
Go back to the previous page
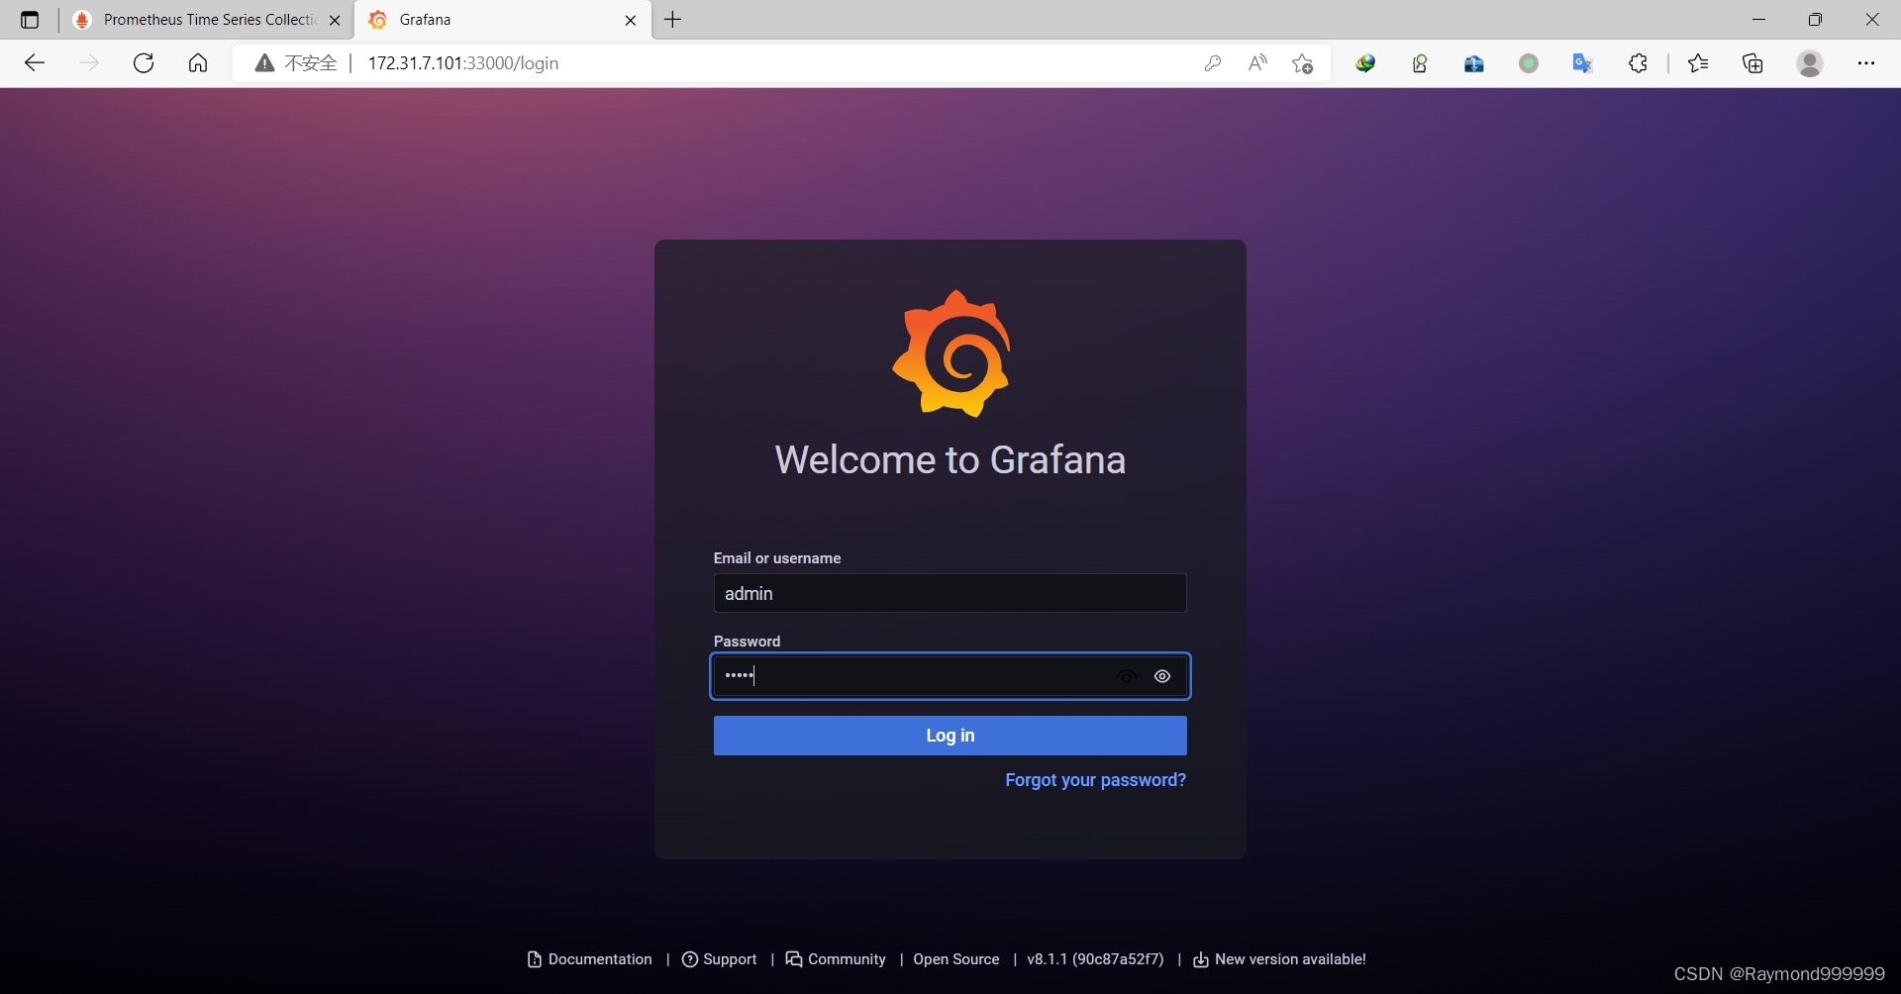[35, 63]
